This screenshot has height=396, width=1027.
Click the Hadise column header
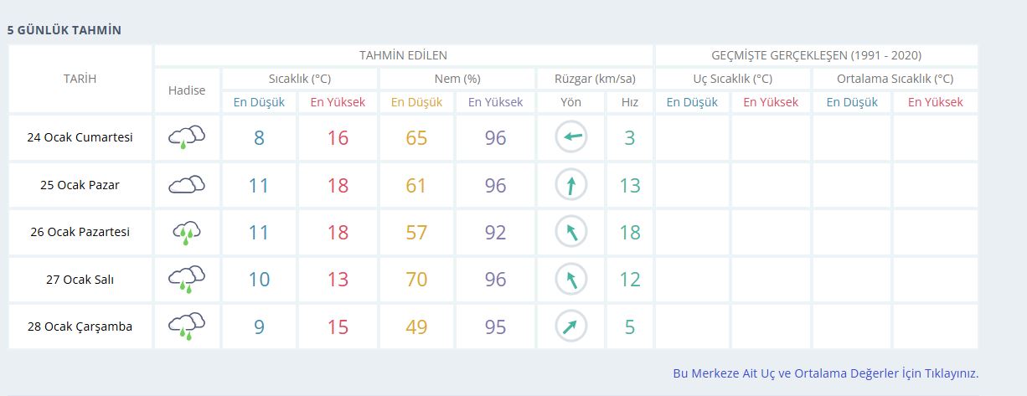tap(187, 90)
